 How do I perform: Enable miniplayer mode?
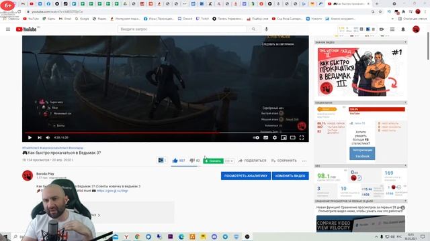click(x=284, y=138)
